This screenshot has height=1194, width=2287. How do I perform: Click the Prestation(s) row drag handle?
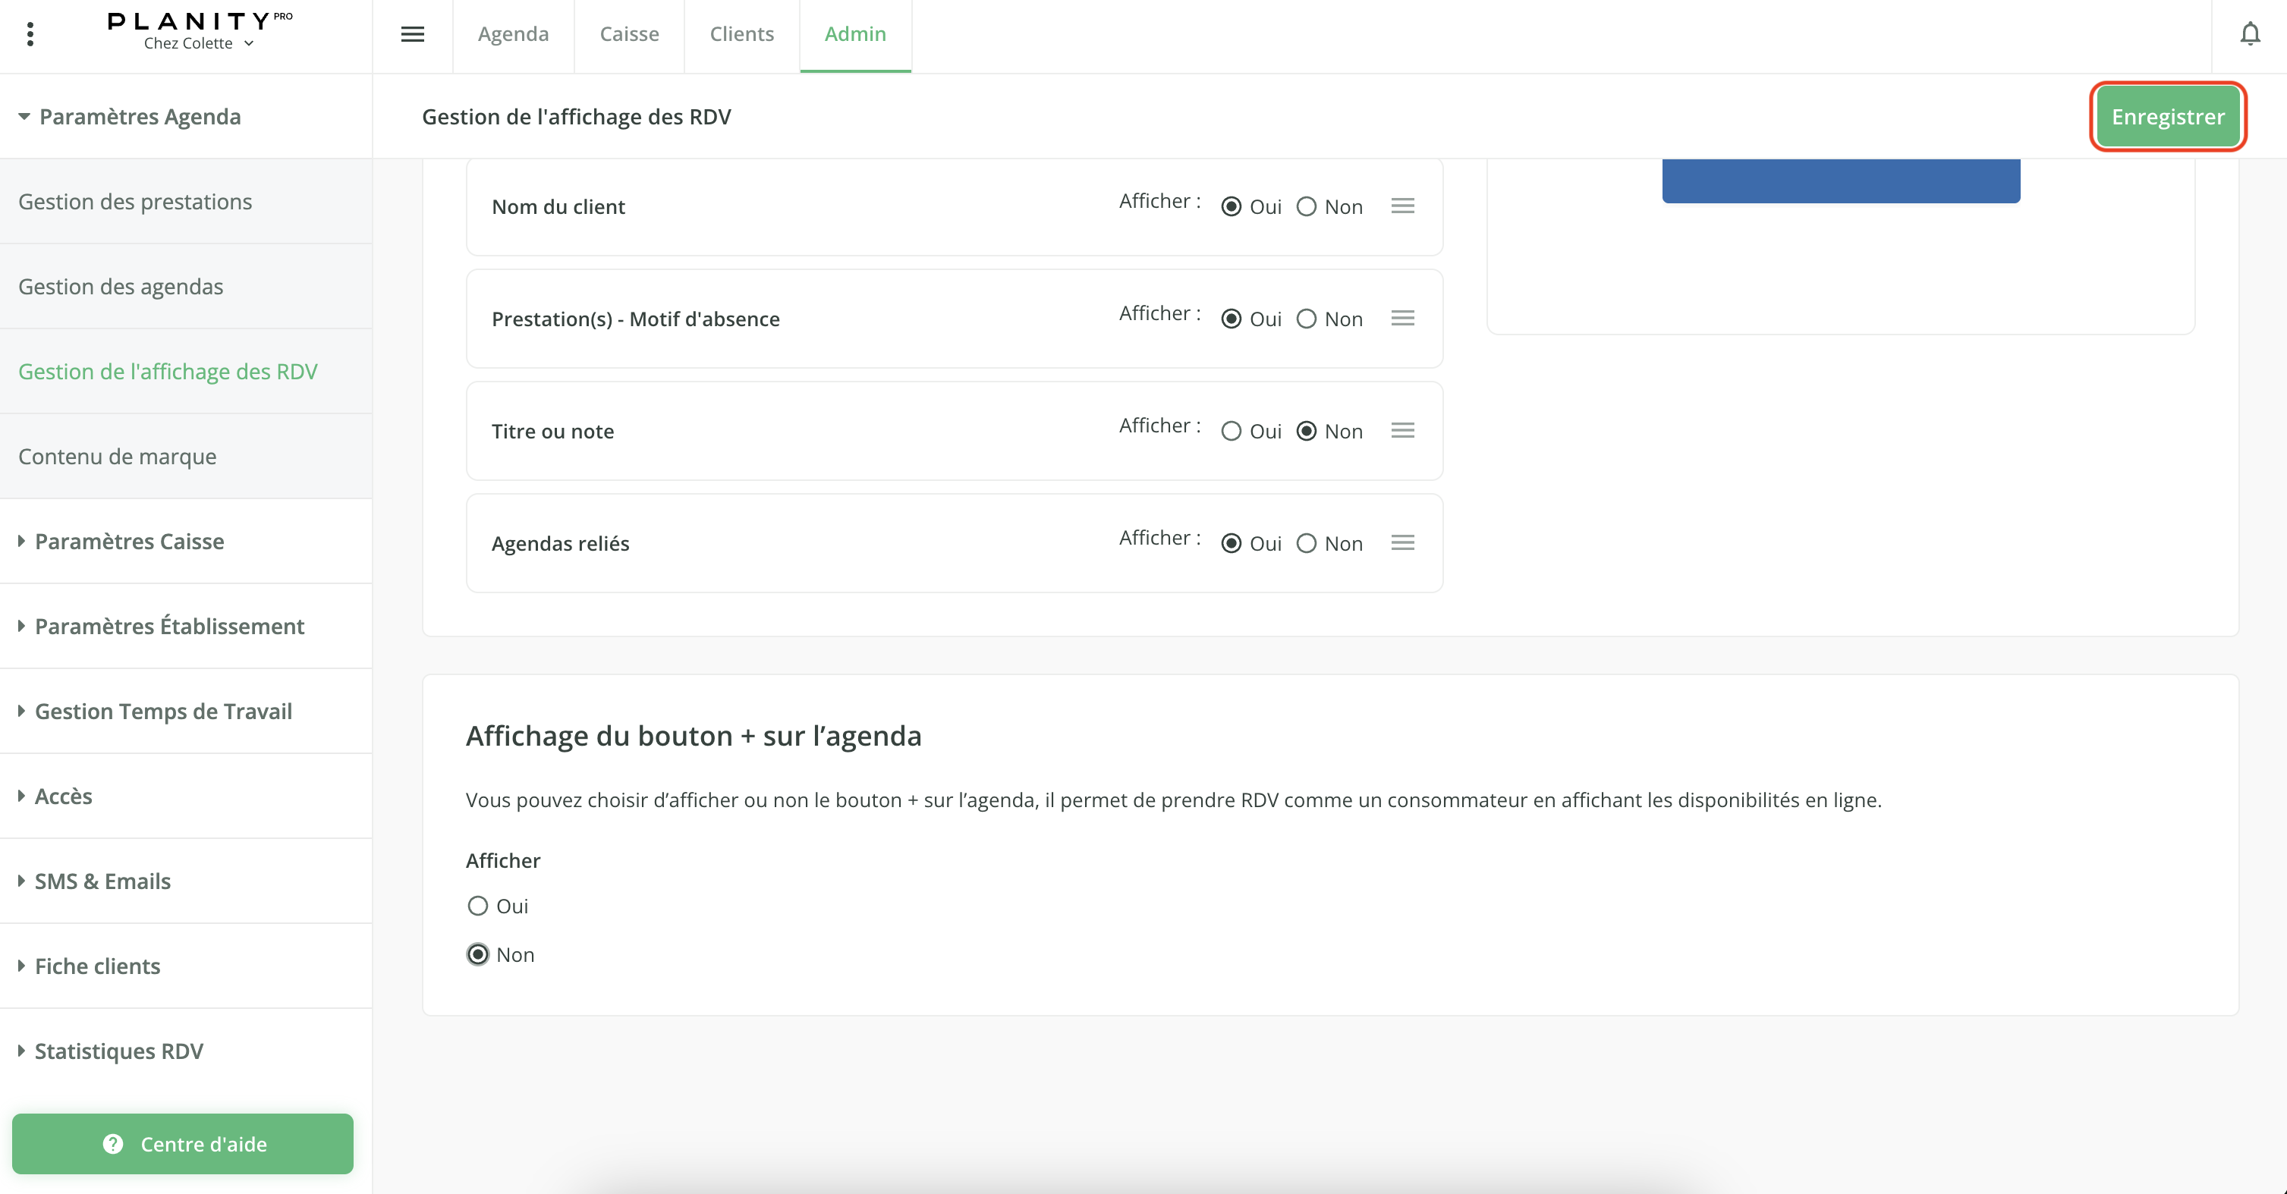(1401, 319)
